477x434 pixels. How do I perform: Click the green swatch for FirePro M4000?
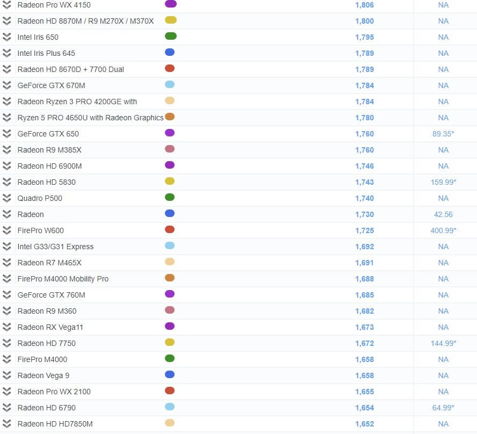(x=170, y=358)
